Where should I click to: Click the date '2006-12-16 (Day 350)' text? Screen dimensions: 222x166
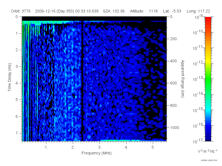(54, 11)
